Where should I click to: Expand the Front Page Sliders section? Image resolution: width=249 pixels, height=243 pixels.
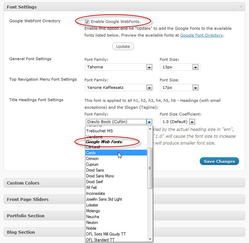click(x=28, y=199)
